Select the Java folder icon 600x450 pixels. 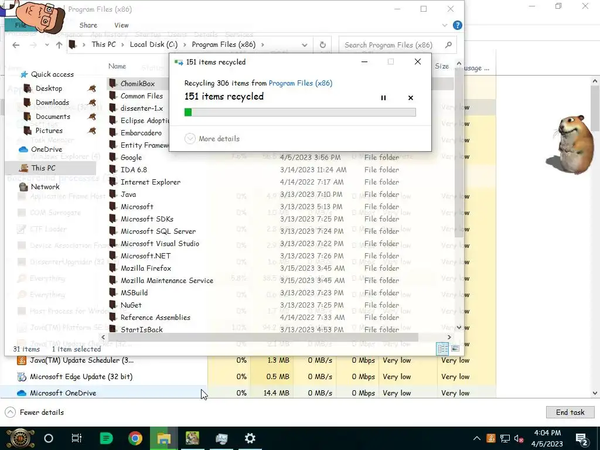coord(113,194)
